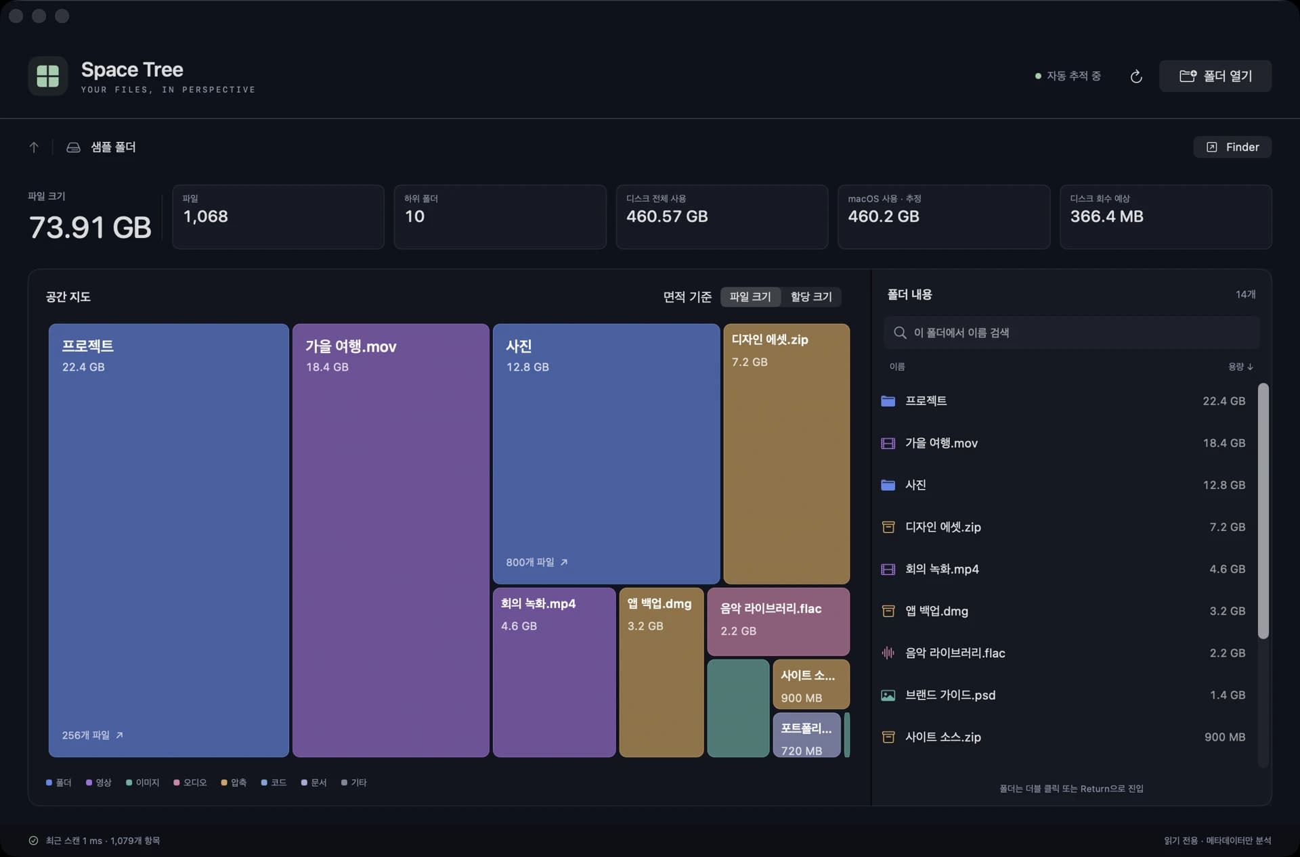Click the drive icon next to 샘플 폴더
Viewport: 1300px width, 857px height.
pos(73,147)
